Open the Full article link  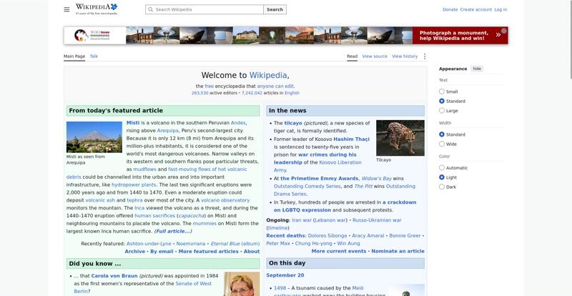pyautogui.click(x=173, y=232)
